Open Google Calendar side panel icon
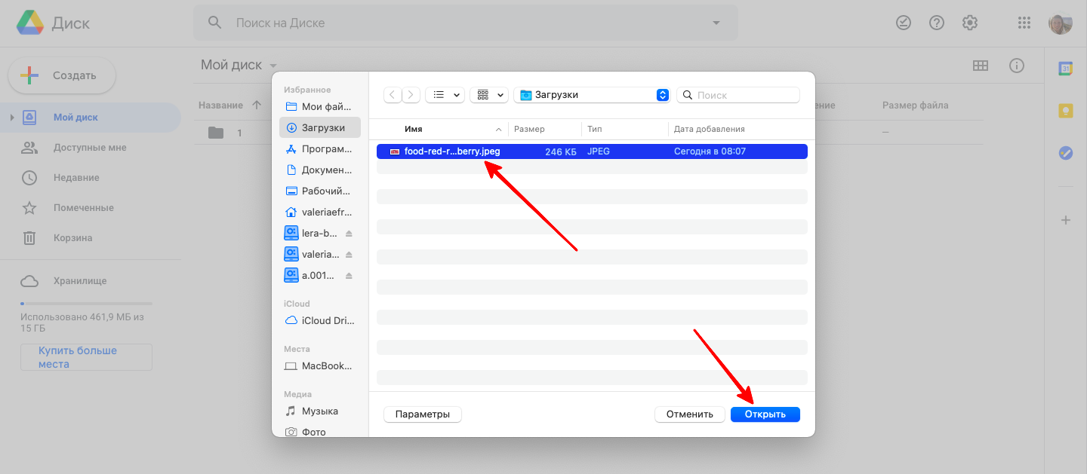The width and height of the screenshot is (1087, 474). (1065, 69)
